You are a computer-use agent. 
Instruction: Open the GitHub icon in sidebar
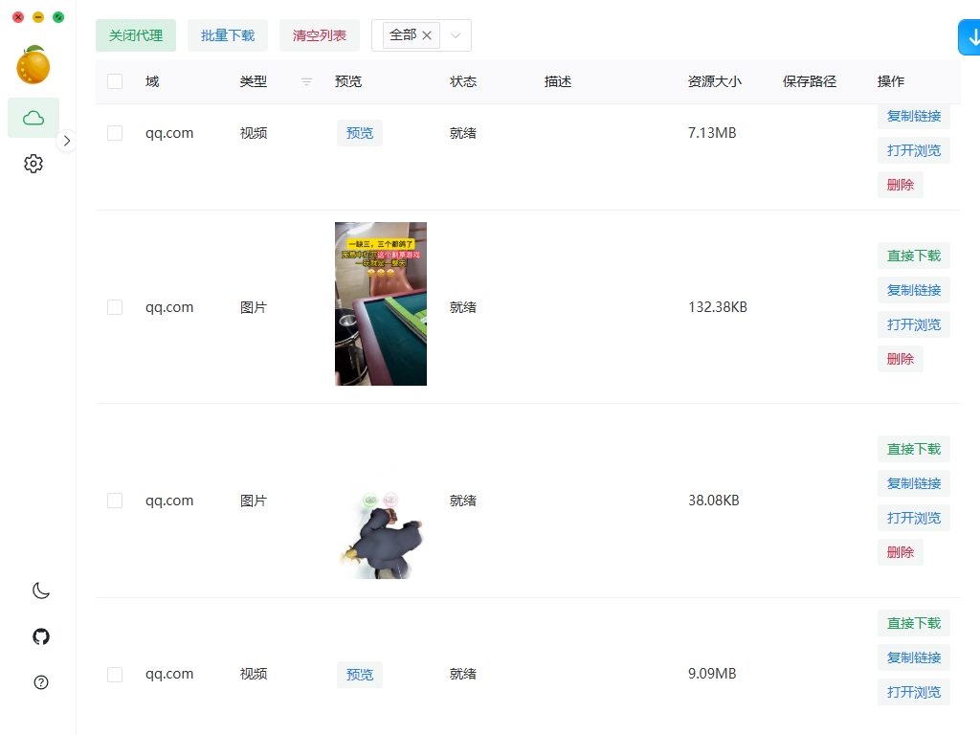[x=40, y=635]
